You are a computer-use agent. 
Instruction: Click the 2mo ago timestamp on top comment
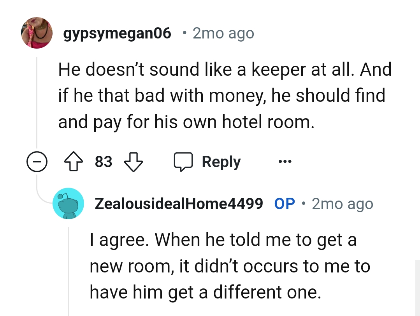click(223, 33)
